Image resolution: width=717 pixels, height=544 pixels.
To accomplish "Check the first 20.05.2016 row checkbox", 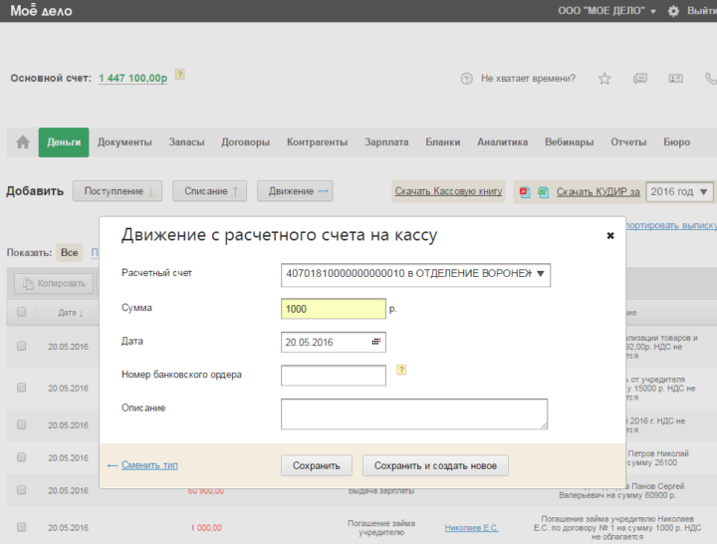I will [x=21, y=347].
